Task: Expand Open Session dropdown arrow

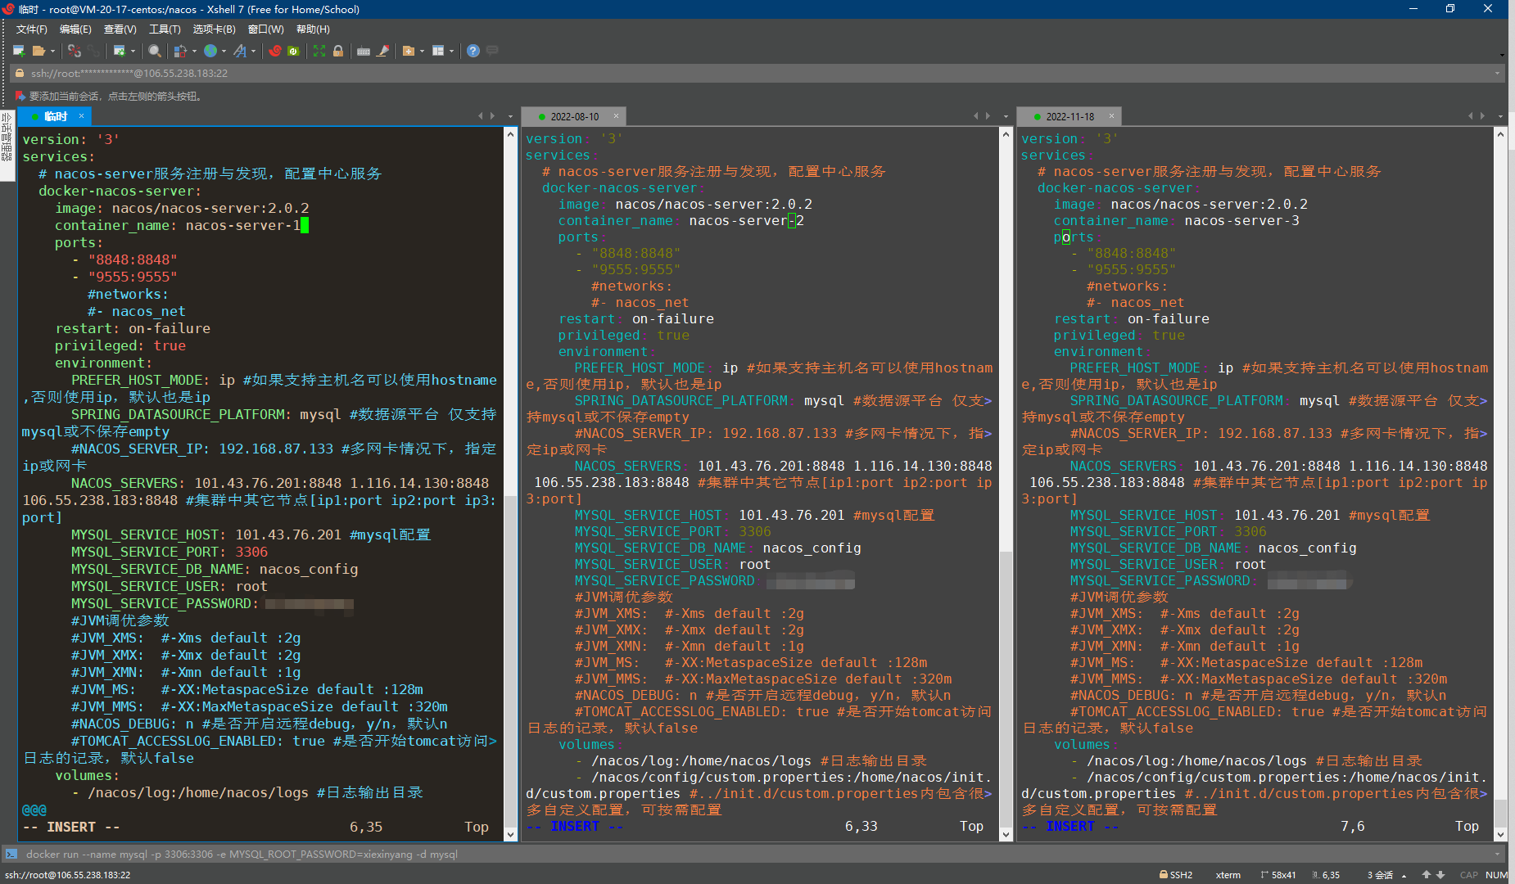Action: click(52, 51)
